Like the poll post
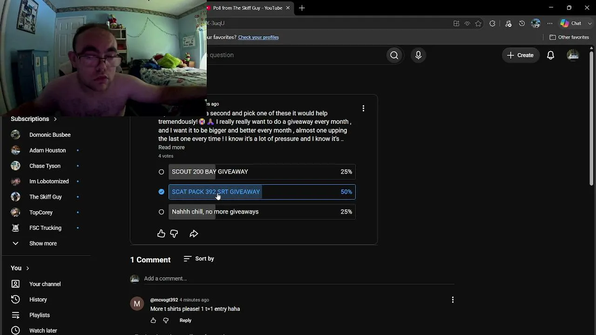Viewport: 596px width, 335px height. pos(161,234)
